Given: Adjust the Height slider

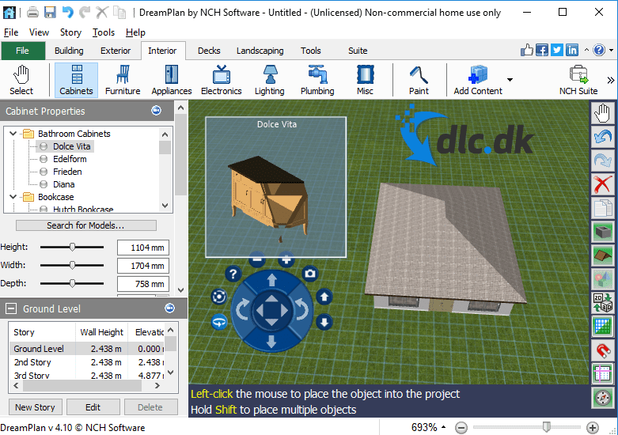Looking at the screenshot, I should click(x=72, y=247).
